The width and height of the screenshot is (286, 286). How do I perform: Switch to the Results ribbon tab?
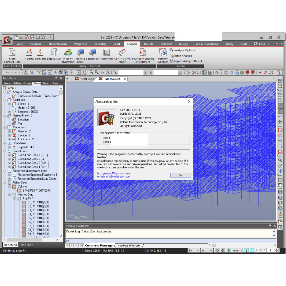(149, 44)
